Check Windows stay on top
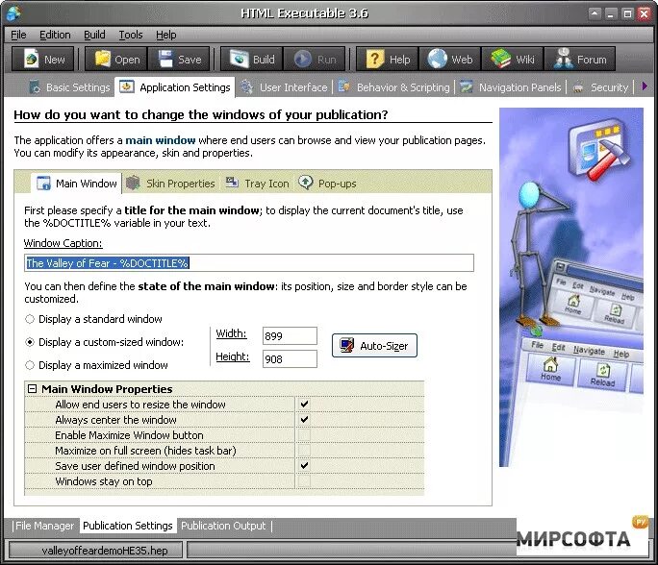This screenshot has height=565, width=658. pyautogui.click(x=305, y=481)
